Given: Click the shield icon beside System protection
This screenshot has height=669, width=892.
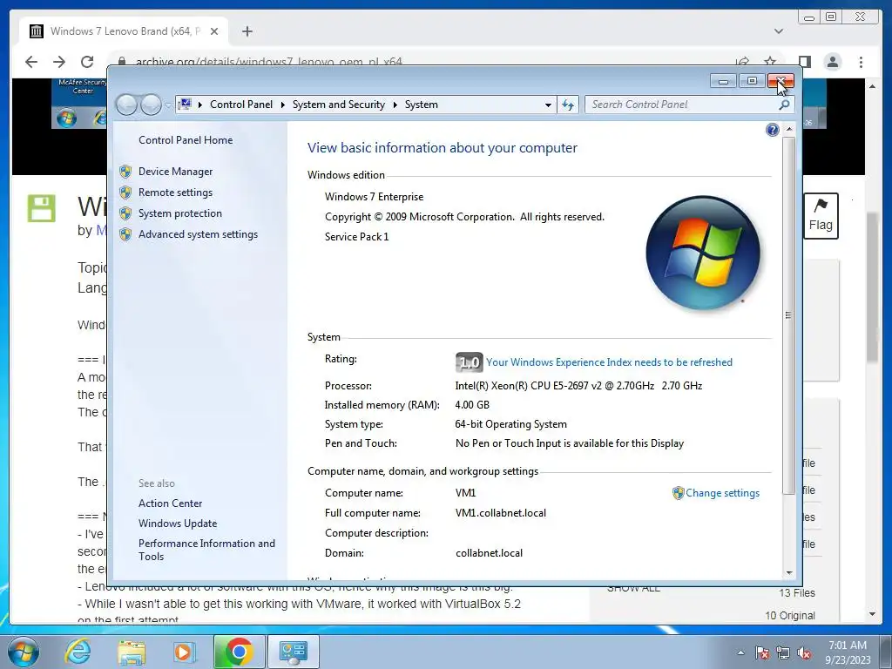Looking at the screenshot, I should click(125, 214).
